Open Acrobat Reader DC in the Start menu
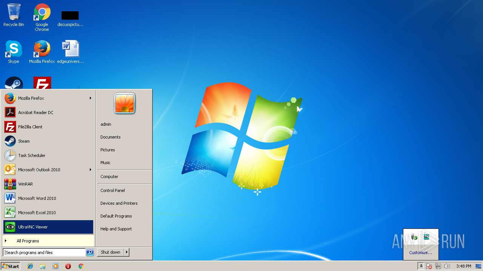 click(x=48, y=113)
